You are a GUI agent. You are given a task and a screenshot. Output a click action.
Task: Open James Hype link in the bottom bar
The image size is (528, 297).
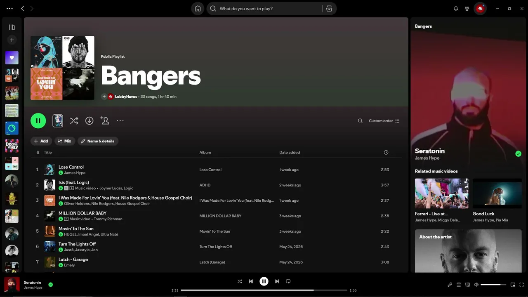pos(33,288)
